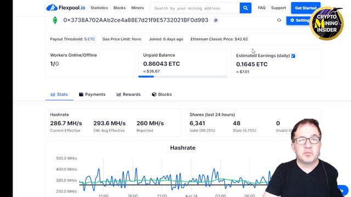Switch to the dashboard Blocks tab

click(x=162, y=95)
